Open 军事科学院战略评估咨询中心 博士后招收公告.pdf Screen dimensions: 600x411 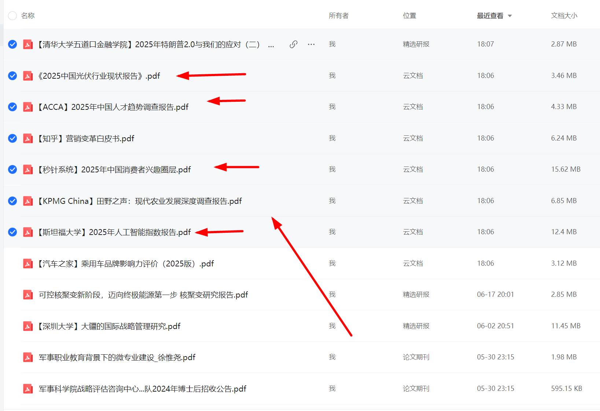(x=143, y=389)
